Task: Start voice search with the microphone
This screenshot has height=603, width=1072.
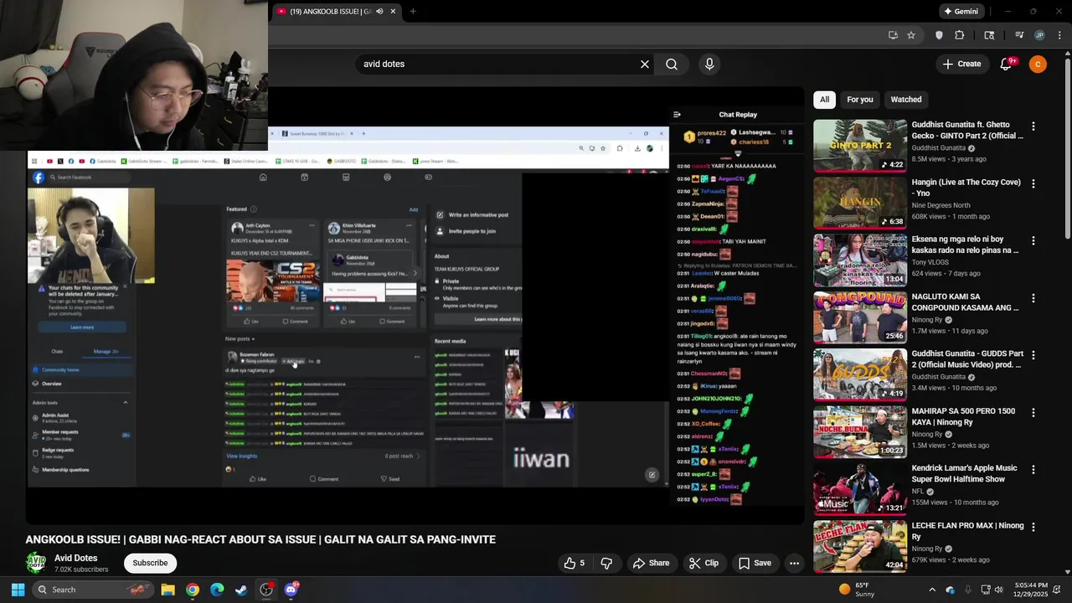Action: point(709,64)
